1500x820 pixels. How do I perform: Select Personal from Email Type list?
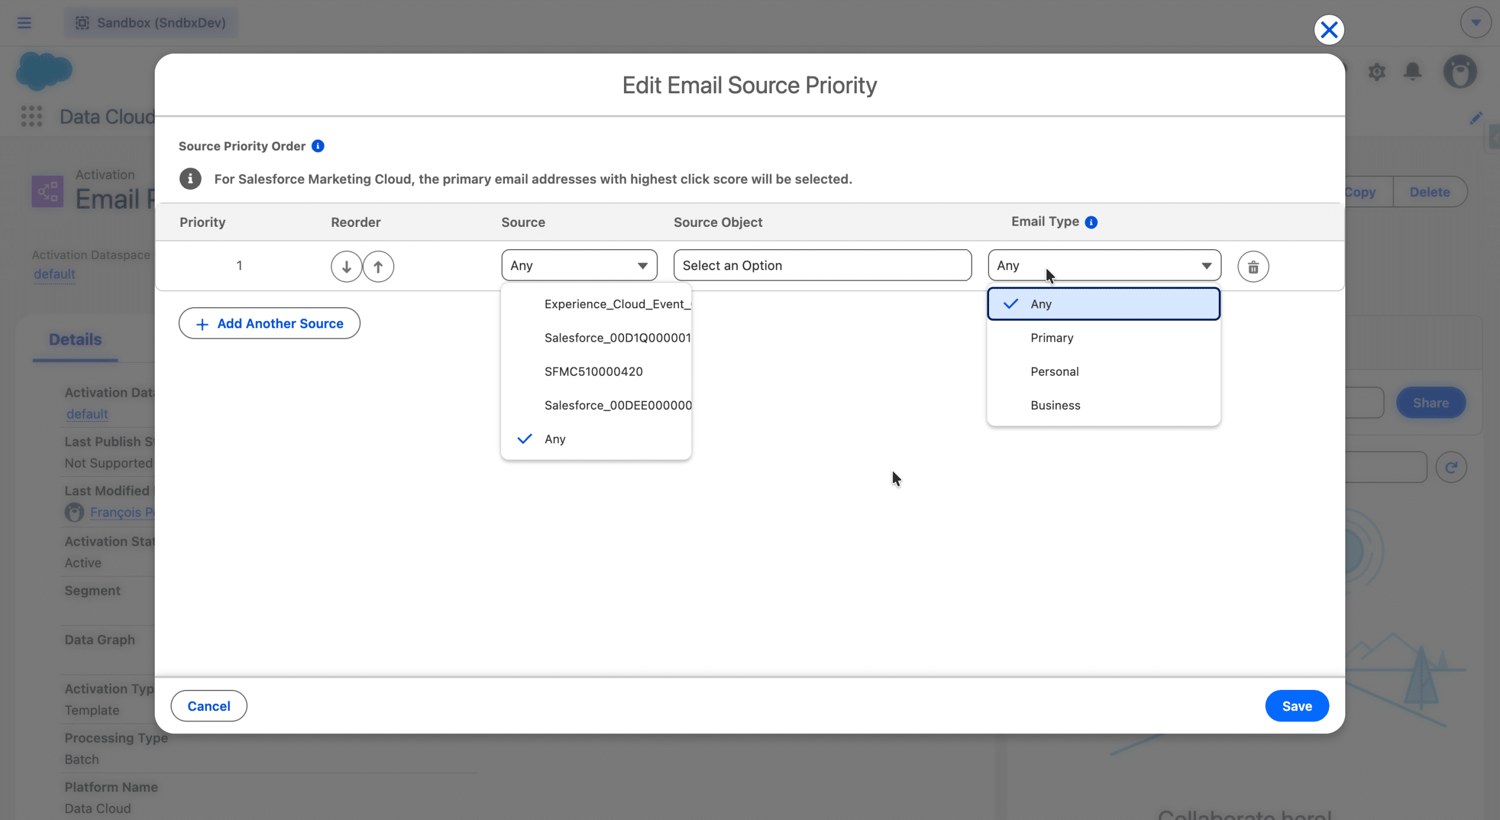coord(1054,372)
